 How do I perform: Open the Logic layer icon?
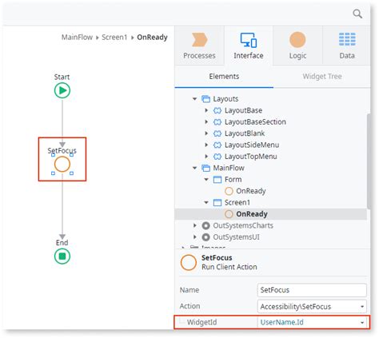tap(297, 40)
